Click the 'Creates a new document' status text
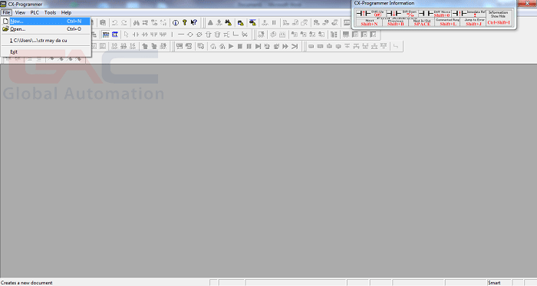Screen dimensions: 537x286 pos(27,283)
